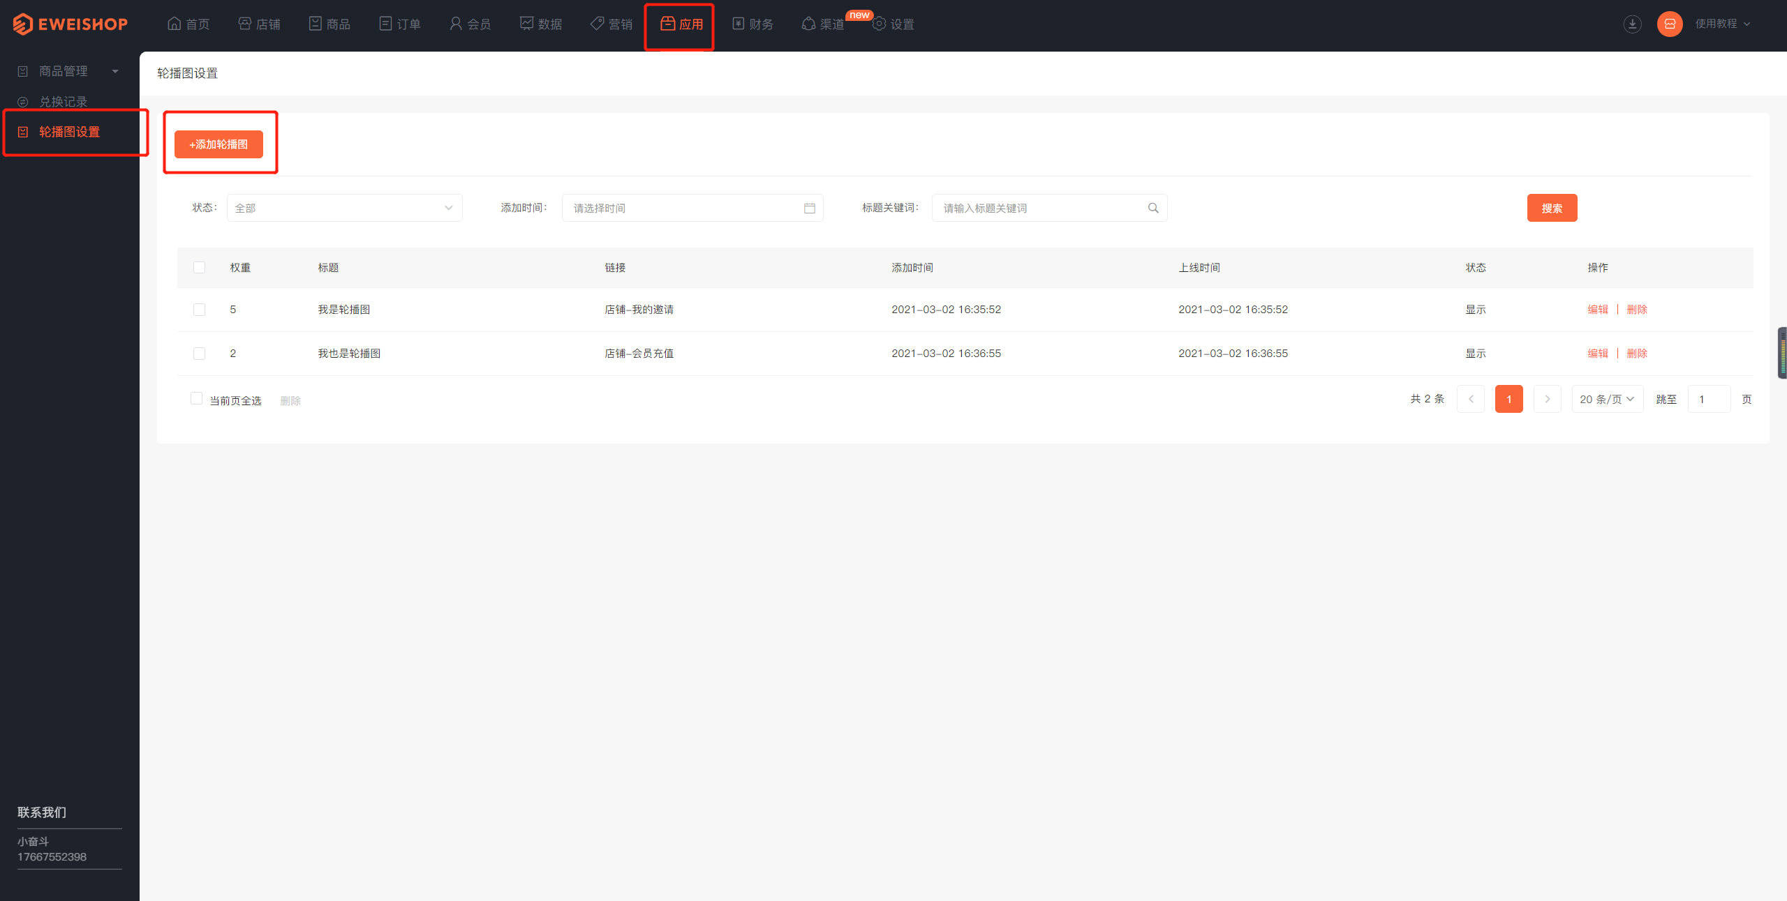1787x901 pixels.
Task: Open the 状态 status dropdown
Action: (344, 208)
